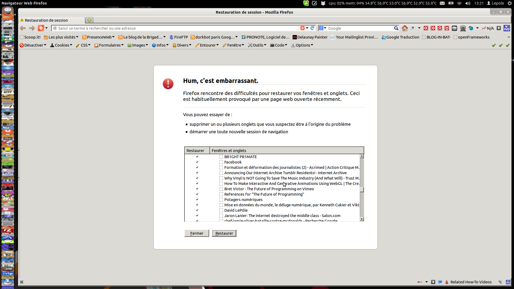Click the bookmark star icon in address bar

[297, 28]
